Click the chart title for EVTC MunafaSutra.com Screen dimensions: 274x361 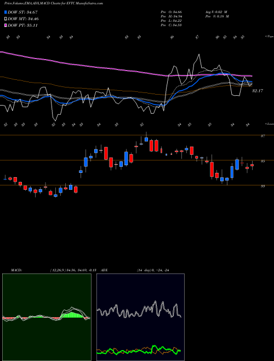[54, 3]
